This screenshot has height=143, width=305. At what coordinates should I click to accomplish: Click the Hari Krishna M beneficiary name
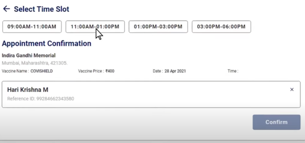(x=28, y=90)
